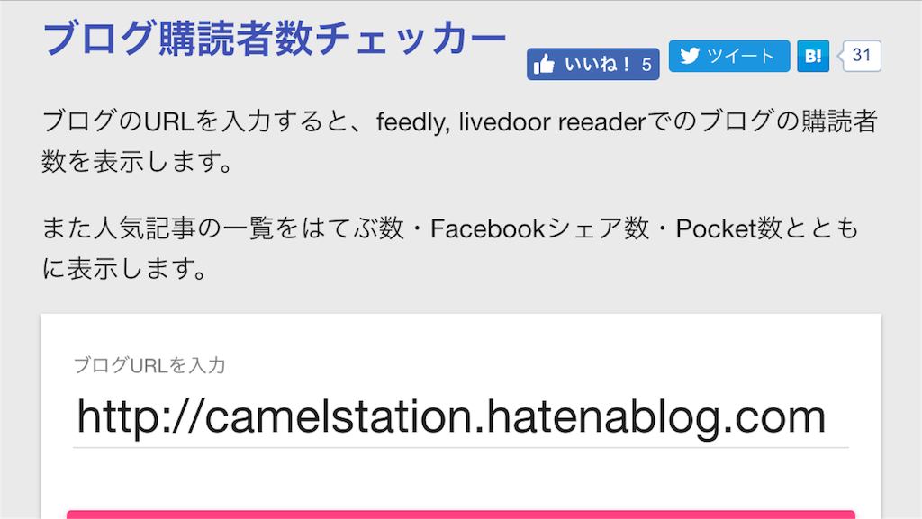The height and width of the screenshot is (519, 922).
Task: Select the B! icon to bookmark this page
Action: coord(813,56)
